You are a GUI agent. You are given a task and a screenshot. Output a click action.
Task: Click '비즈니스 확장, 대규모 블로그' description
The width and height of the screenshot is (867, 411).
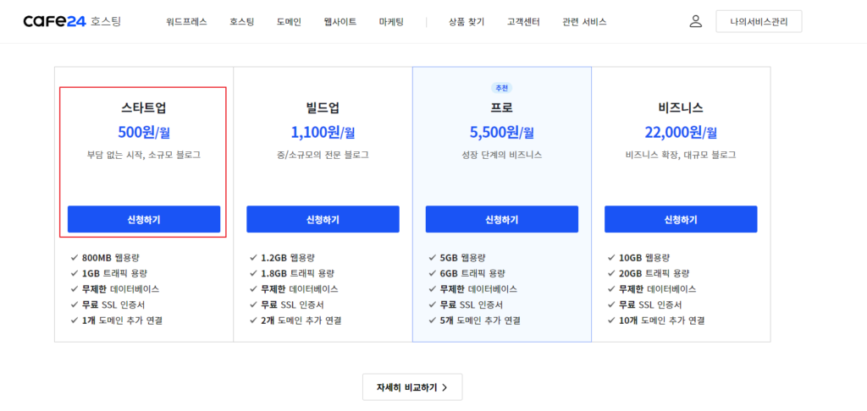pos(681,155)
